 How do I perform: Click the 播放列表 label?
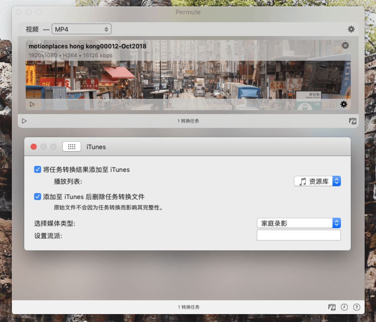(68, 182)
